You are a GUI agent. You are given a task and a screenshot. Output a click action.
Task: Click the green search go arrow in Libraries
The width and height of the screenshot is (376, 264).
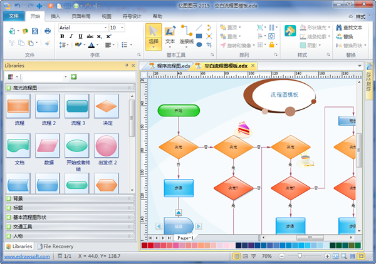[73, 76]
